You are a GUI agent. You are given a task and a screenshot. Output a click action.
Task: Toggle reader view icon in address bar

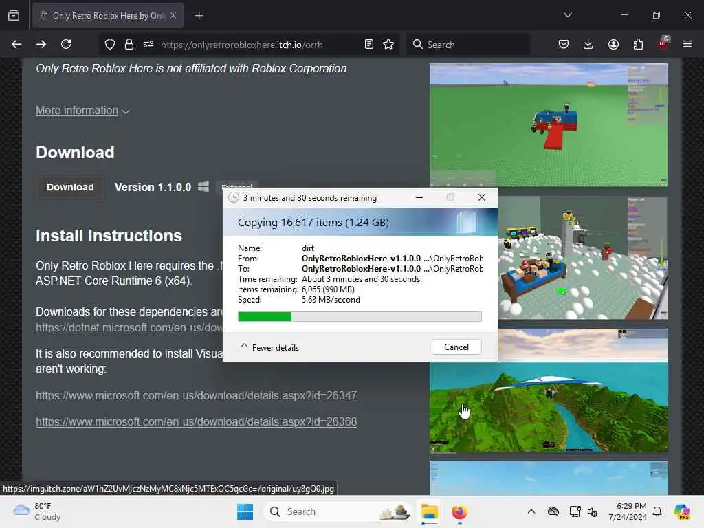coord(369,45)
